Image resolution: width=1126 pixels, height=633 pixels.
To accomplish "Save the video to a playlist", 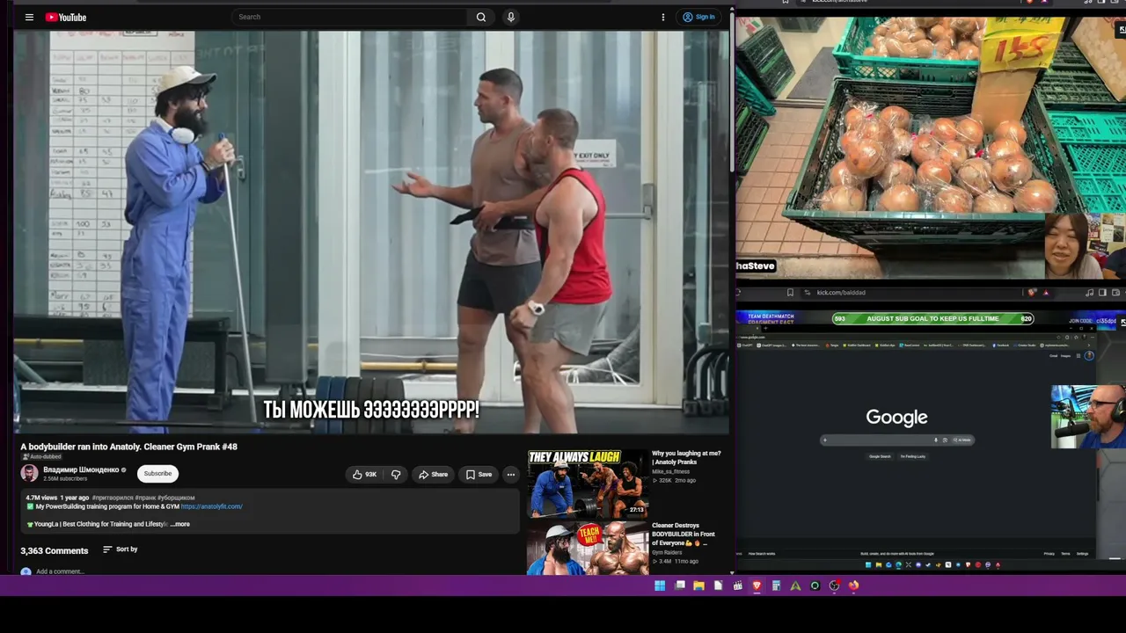I will [479, 475].
